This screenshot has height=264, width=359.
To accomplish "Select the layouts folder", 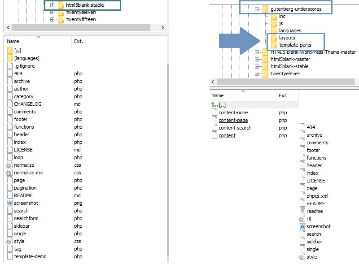I will [x=287, y=38].
